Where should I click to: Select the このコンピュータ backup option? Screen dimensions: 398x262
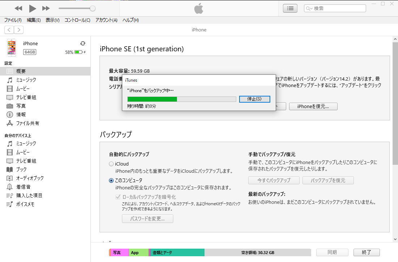pos(111,180)
